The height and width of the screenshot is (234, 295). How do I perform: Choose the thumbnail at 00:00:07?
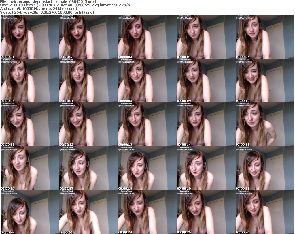tap(89, 81)
